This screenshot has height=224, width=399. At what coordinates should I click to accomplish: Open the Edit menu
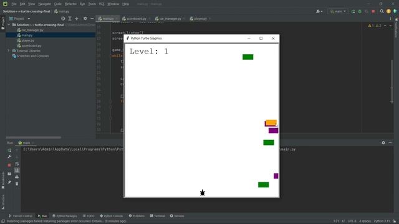(x=22, y=4)
